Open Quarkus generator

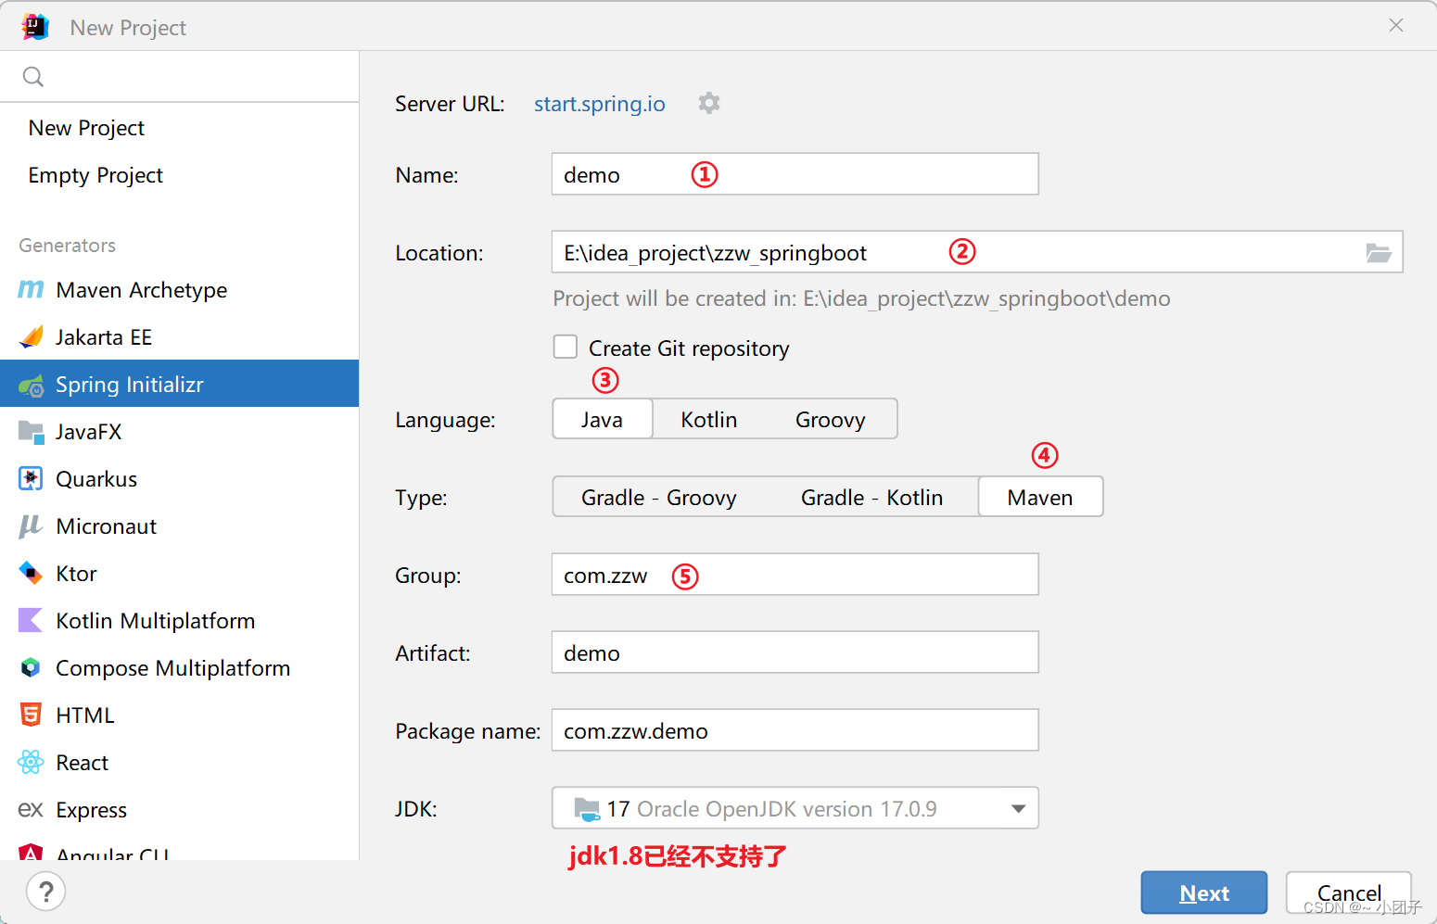tap(179, 479)
